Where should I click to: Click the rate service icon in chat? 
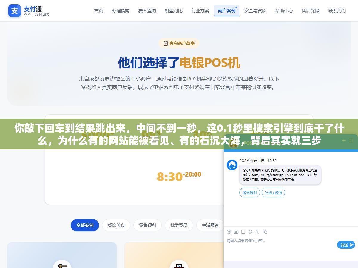point(250,232)
